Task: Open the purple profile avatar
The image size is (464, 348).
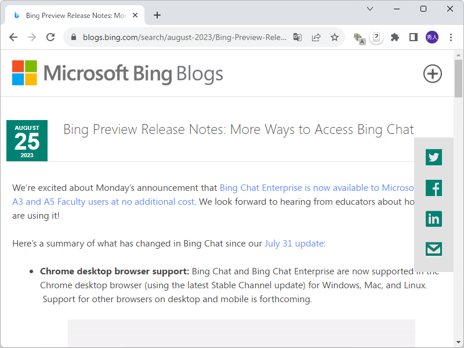Action: (432, 37)
